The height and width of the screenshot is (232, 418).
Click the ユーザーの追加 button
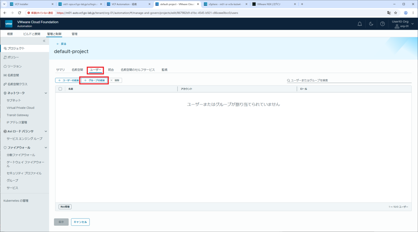pos(68,80)
